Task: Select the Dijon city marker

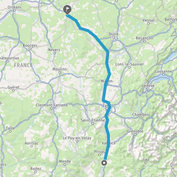Action: 114,37
